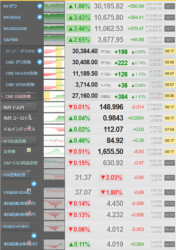Click the CME 日経先物 price 27,160.00

85,96
